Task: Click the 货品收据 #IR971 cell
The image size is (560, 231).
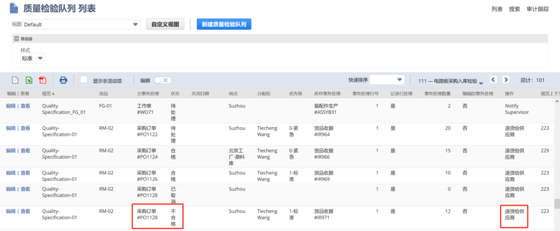Action: click(324, 214)
